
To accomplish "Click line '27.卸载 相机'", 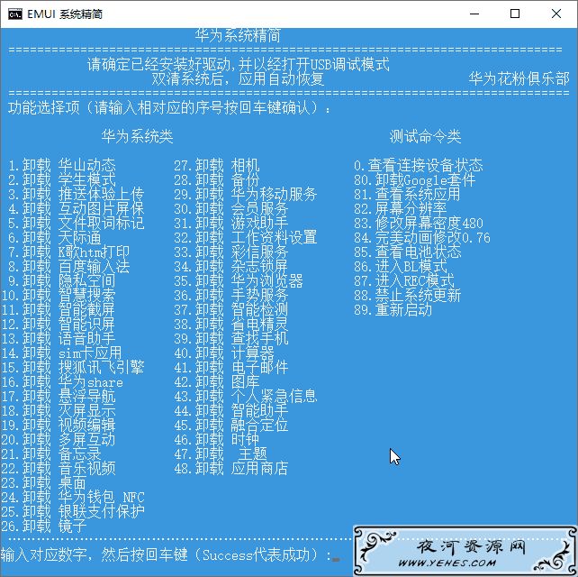I will coord(217,165).
